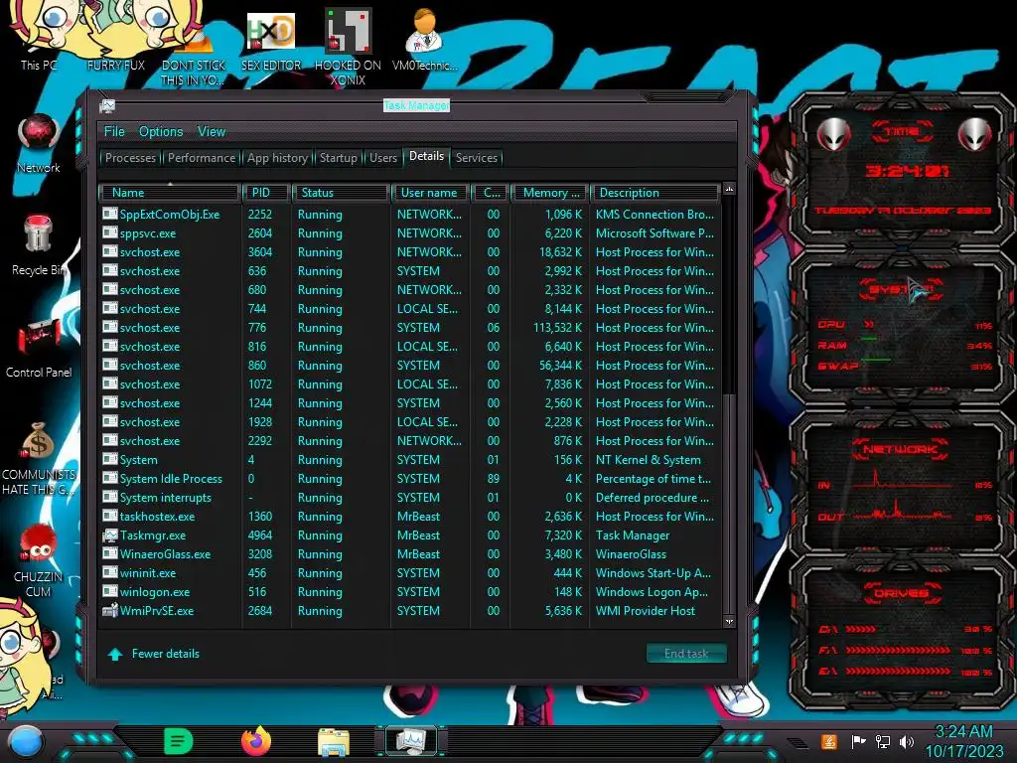
Task: Switch to the Processes tab
Action: (x=130, y=158)
